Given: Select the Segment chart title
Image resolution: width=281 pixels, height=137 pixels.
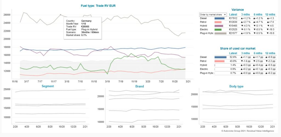Looking at the screenshot, I should [x=47, y=86].
